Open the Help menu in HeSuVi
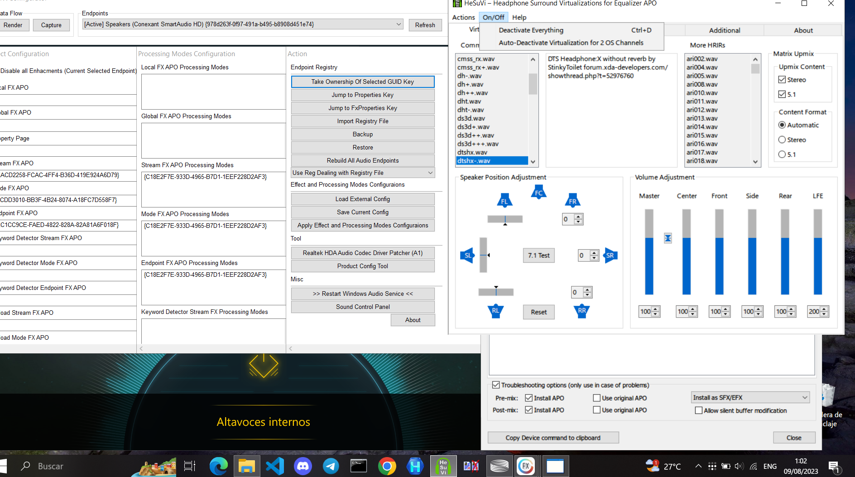This screenshot has height=477, width=855. tap(519, 17)
